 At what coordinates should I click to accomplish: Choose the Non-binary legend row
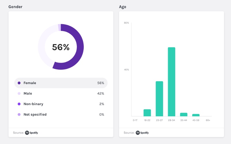click(x=61, y=104)
